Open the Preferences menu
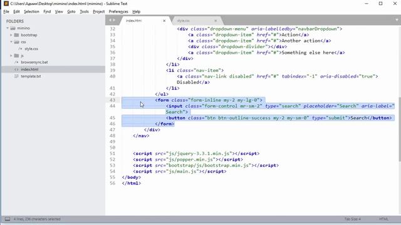Viewport: 401px width, 225px height. 118,11
